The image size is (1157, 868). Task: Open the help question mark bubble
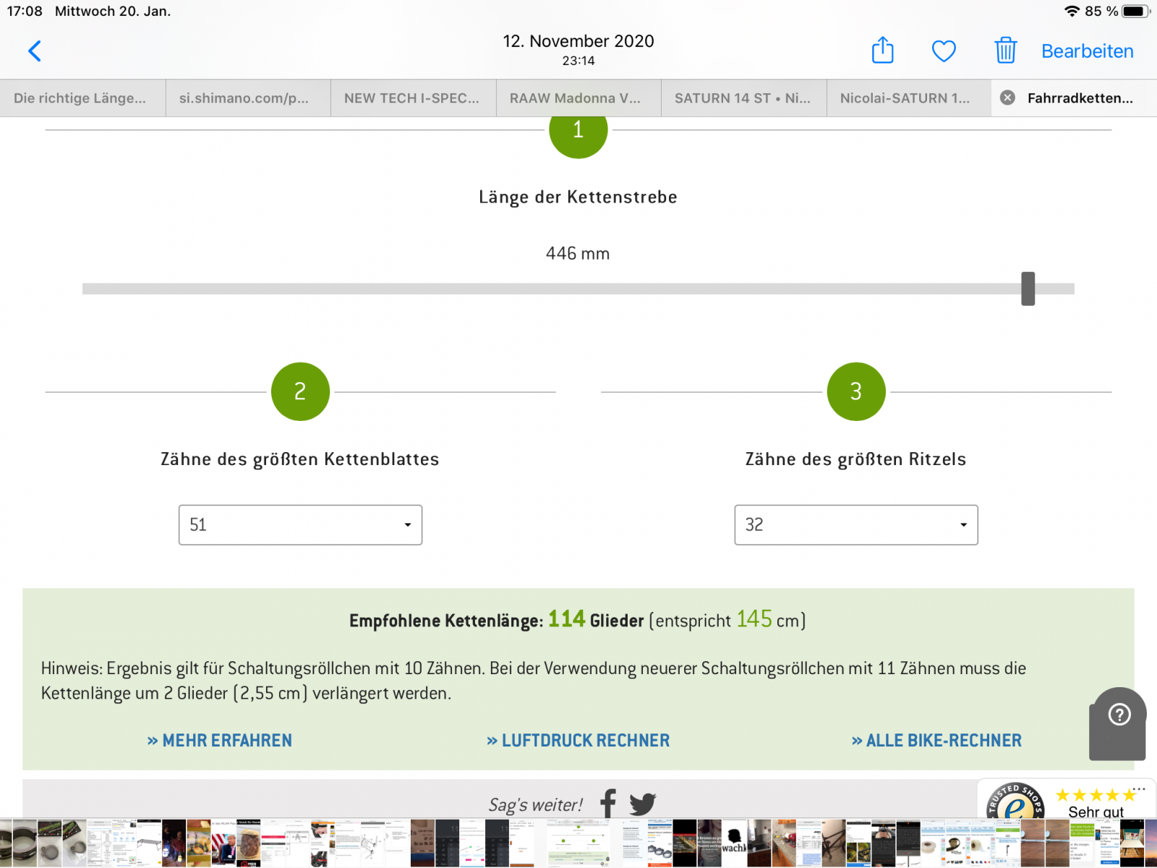[x=1119, y=715]
